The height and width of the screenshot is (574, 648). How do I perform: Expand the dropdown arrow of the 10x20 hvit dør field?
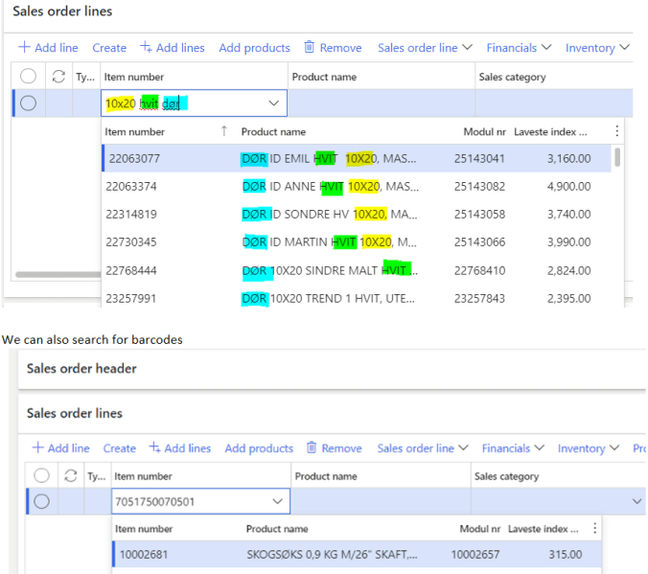click(x=274, y=103)
